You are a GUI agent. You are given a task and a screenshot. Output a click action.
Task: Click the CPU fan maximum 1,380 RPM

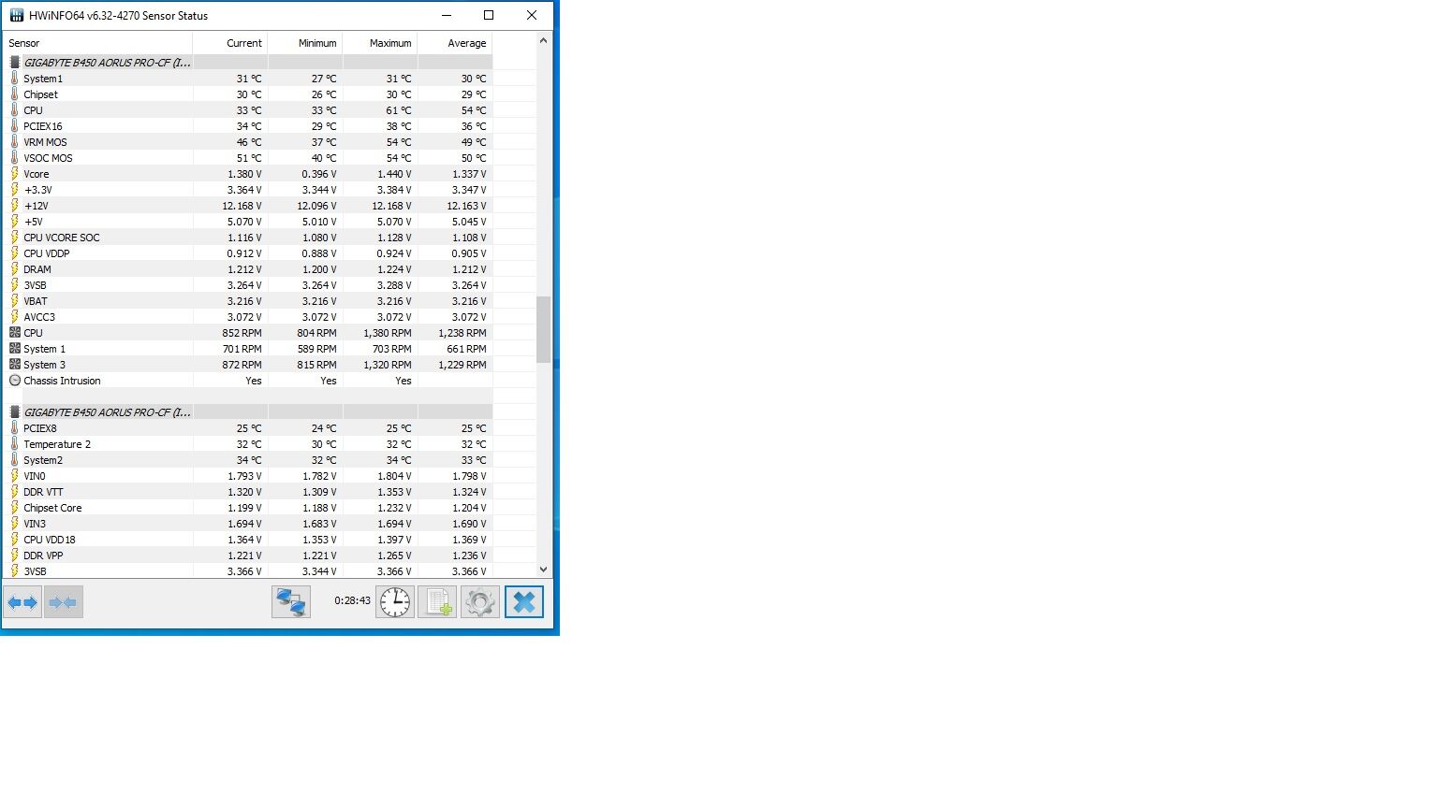(388, 333)
